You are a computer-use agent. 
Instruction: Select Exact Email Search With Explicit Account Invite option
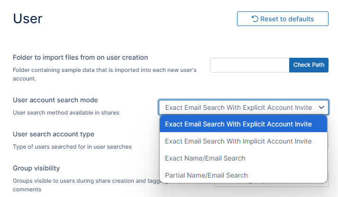238,124
